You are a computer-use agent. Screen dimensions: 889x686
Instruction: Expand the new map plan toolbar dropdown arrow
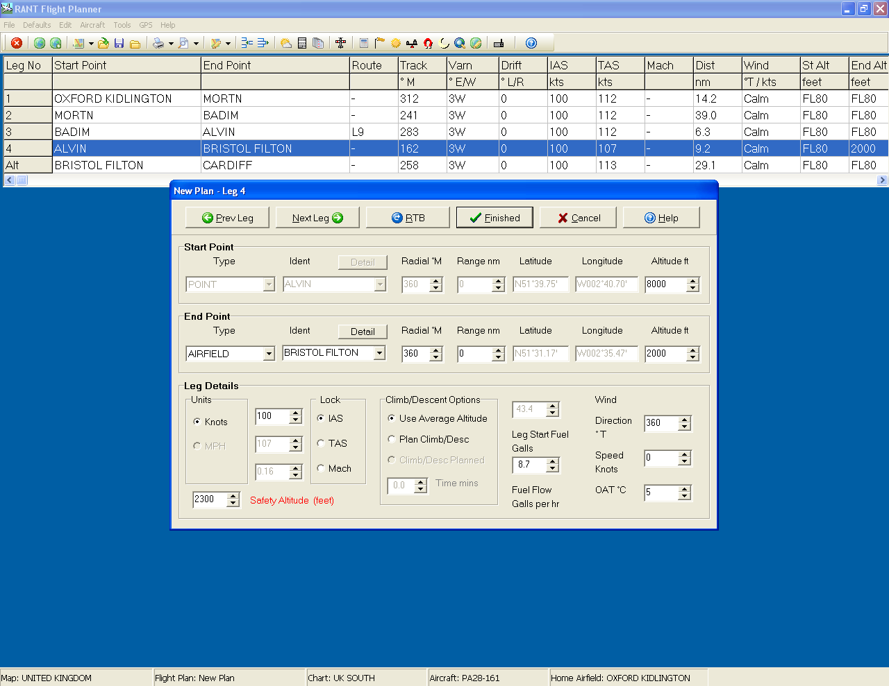[x=91, y=44]
